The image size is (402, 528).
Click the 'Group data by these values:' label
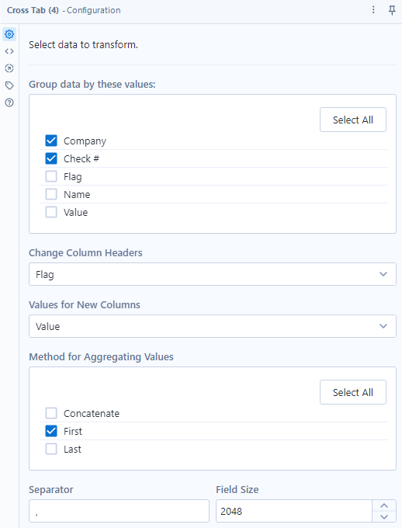[92, 84]
